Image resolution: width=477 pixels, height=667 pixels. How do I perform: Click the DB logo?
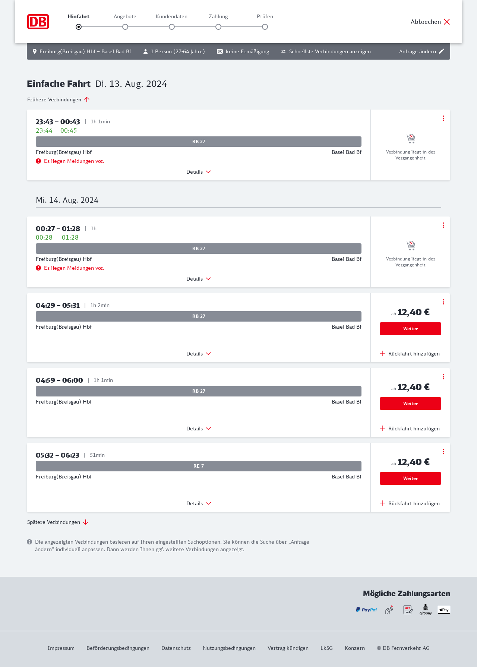coord(38,22)
